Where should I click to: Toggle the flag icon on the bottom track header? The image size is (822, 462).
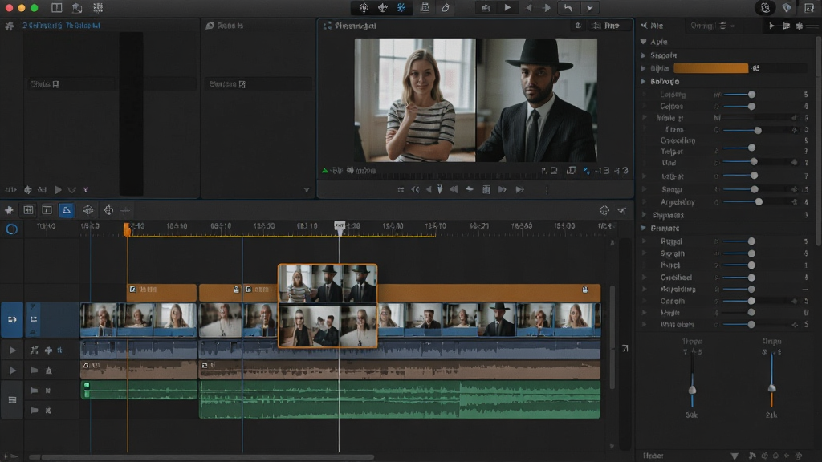(34, 410)
